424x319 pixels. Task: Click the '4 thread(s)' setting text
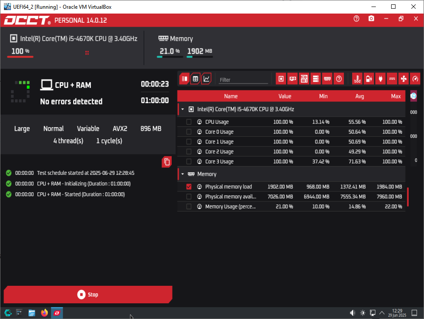(68, 141)
